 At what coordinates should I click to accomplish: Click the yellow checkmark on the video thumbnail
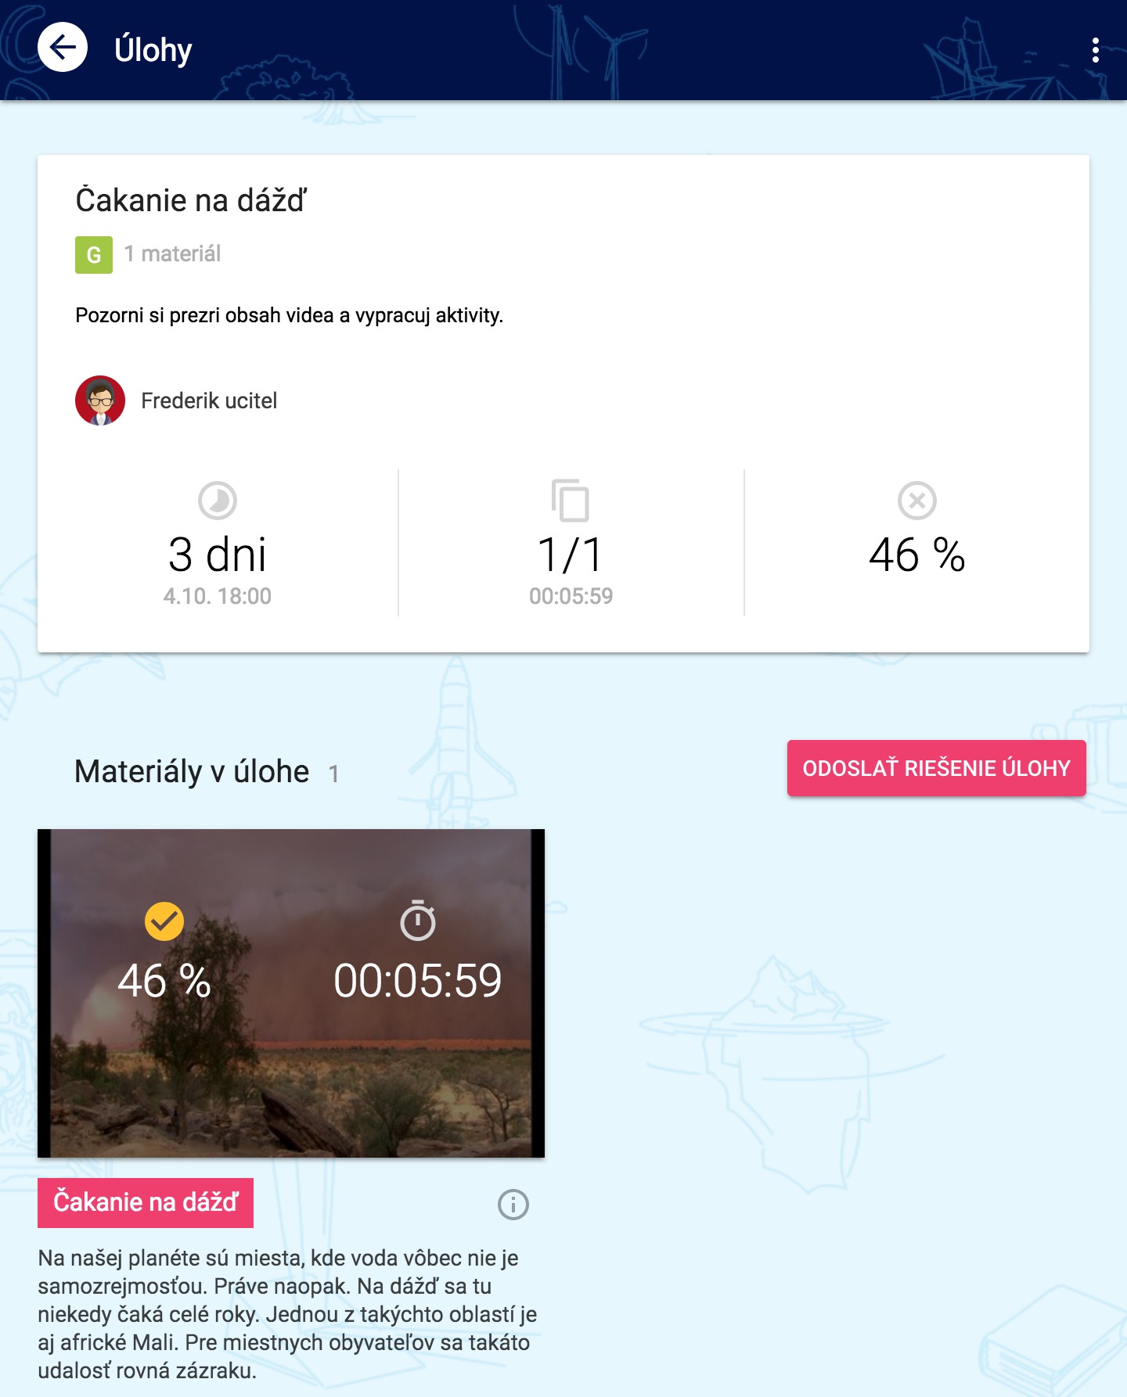[164, 921]
